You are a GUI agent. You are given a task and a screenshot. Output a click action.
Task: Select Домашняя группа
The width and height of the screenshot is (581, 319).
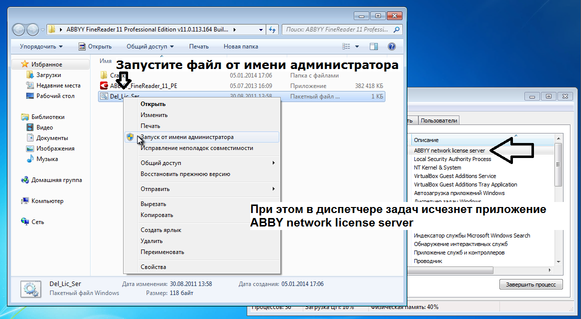pos(57,180)
